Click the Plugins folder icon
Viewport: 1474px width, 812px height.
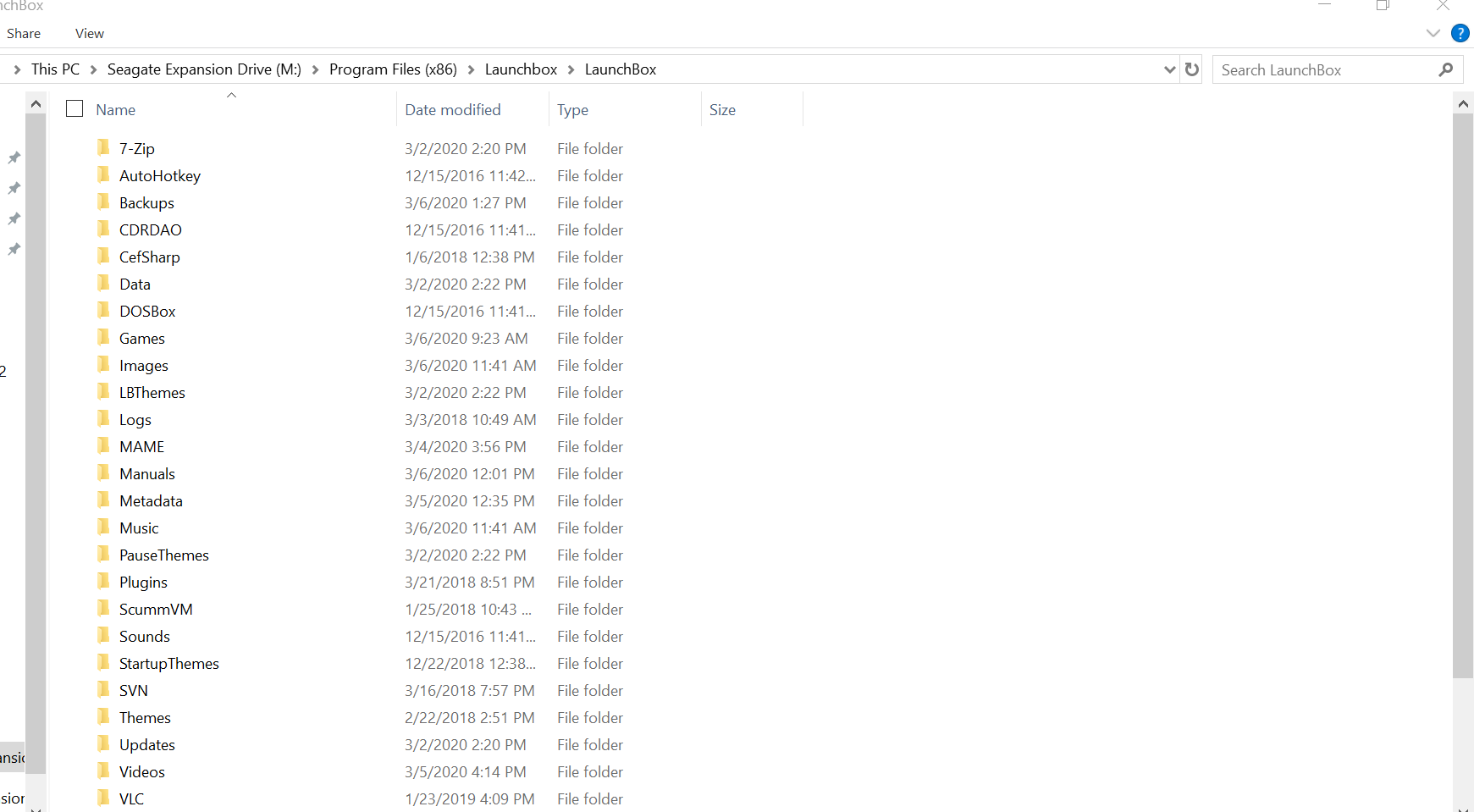click(103, 582)
